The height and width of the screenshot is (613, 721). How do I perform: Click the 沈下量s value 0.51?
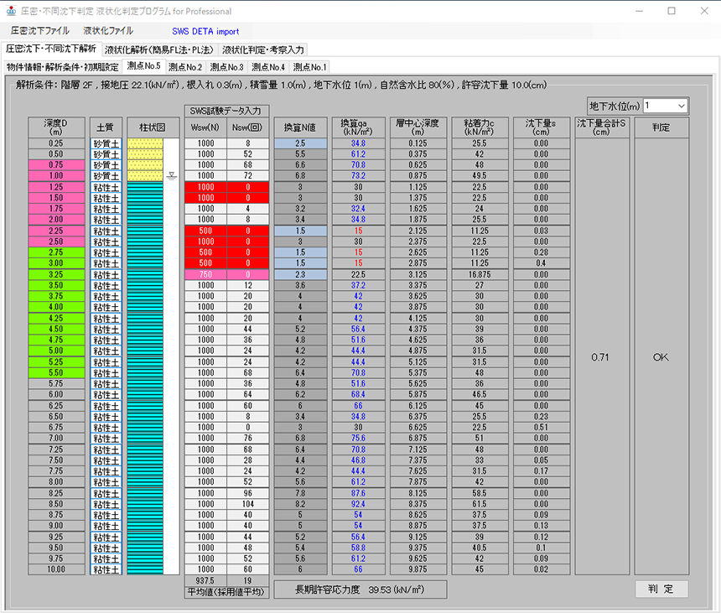pos(542,427)
